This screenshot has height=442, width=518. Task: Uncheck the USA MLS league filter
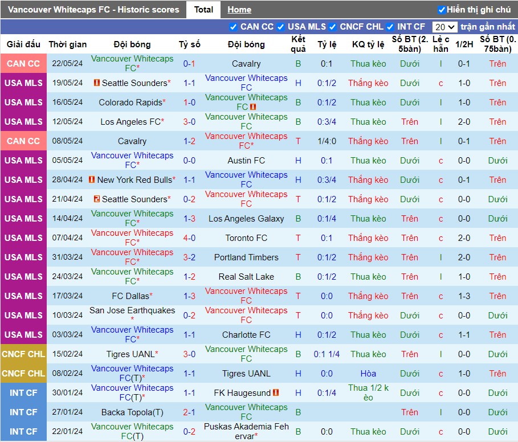point(280,27)
